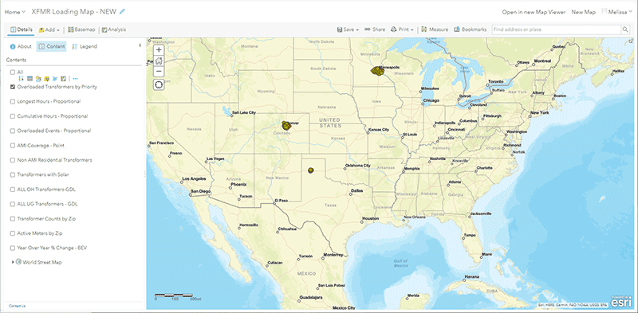Open the Show Table icon under All layer
638x313 pixels.
click(x=30, y=79)
